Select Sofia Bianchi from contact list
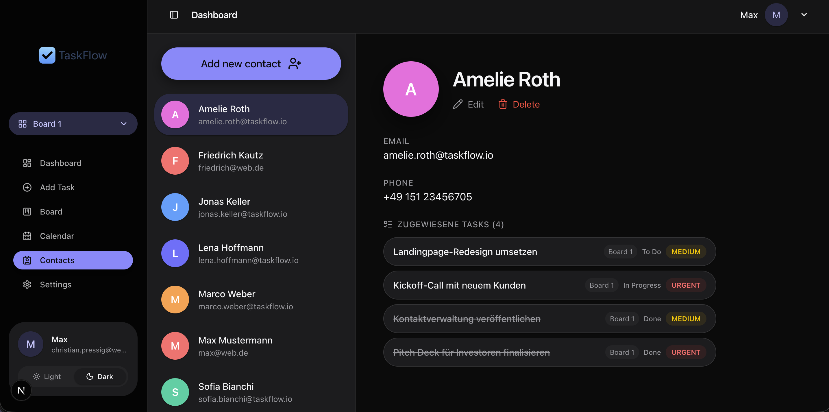829x412 pixels. 251,392
